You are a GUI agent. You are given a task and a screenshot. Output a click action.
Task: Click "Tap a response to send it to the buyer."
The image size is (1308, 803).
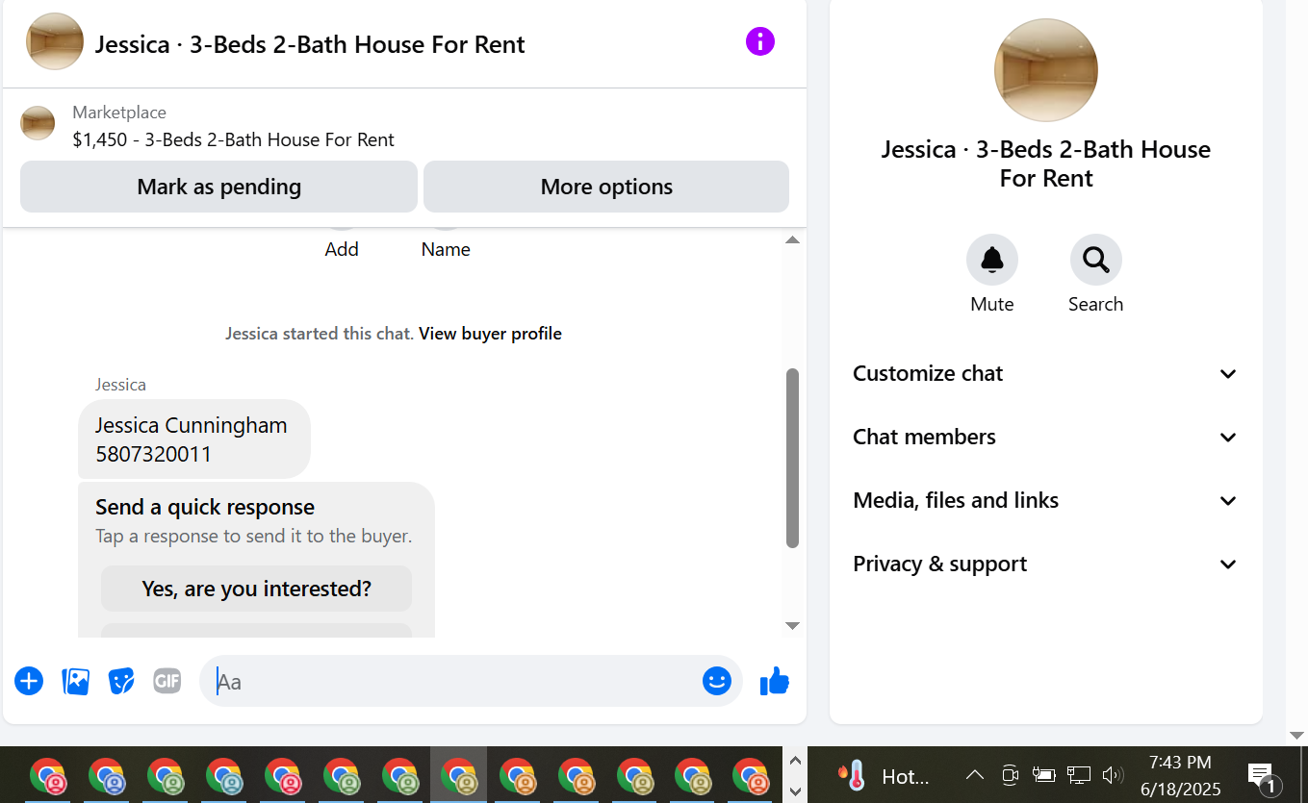tap(254, 536)
